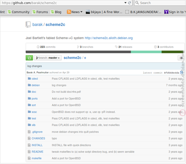Viewport: 186px width, 164px height.
Task: Open the xlib folder
Action: tap(34, 125)
